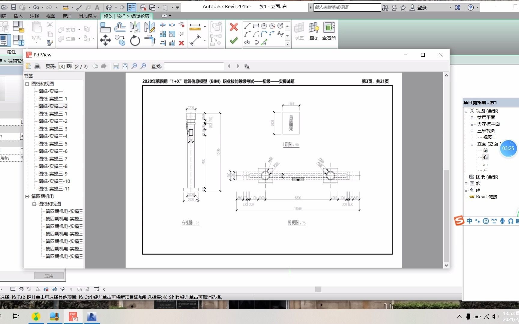519x324 pixels.
Task: Expand the 族 node in project browser
Action: [466, 183]
